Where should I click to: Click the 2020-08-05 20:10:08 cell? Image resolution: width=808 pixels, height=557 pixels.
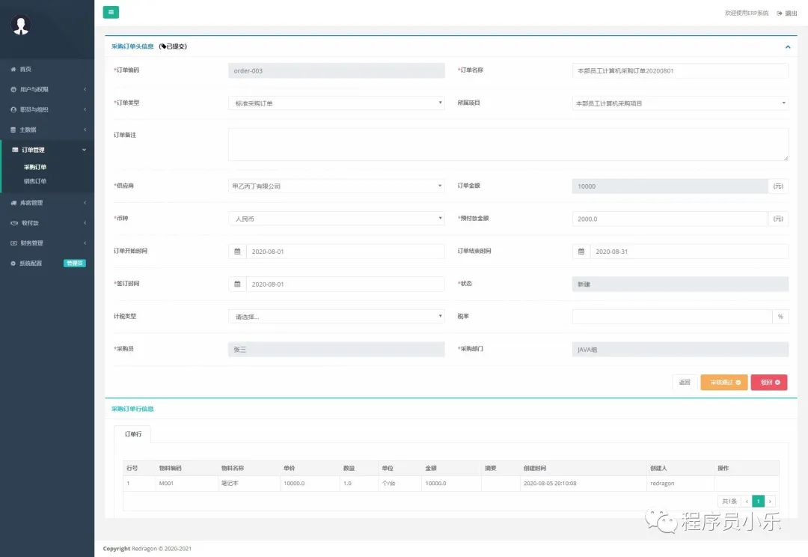pos(584,483)
